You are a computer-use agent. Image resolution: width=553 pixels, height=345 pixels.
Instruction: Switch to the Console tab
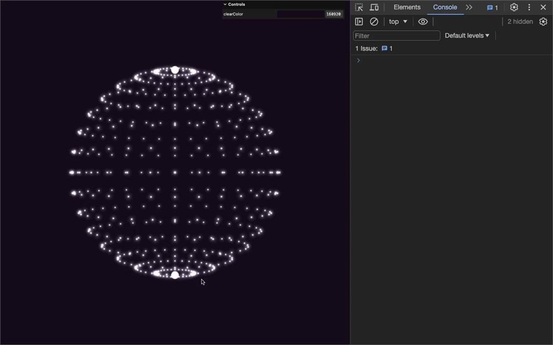[x=445, y=7]
